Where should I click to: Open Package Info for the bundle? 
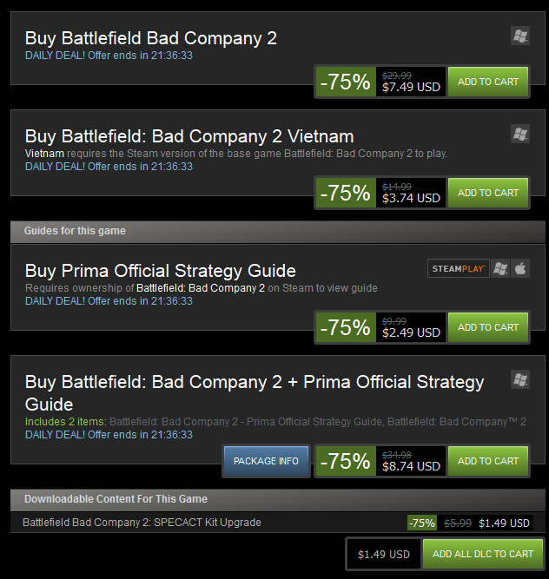pos(266,461)
